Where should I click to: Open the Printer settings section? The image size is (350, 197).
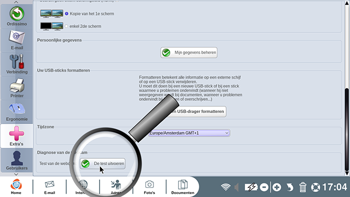[17, 88]
